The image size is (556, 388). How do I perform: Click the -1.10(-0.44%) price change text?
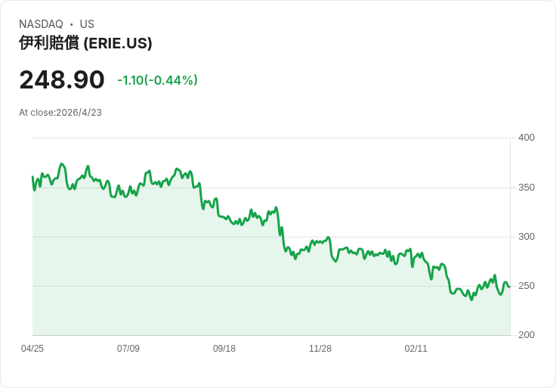pyautogui.click(x=157, y=80)
